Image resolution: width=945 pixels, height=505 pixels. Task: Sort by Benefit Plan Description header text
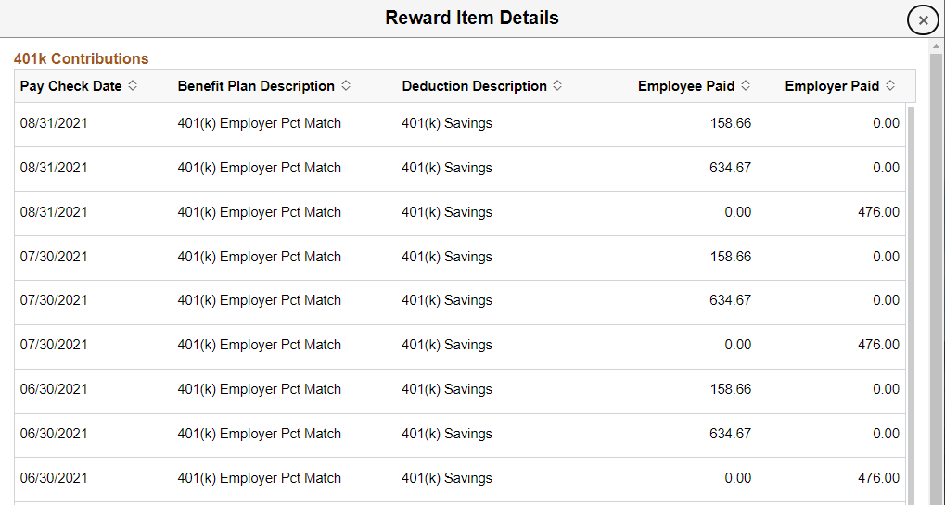[x=256, y=86]
